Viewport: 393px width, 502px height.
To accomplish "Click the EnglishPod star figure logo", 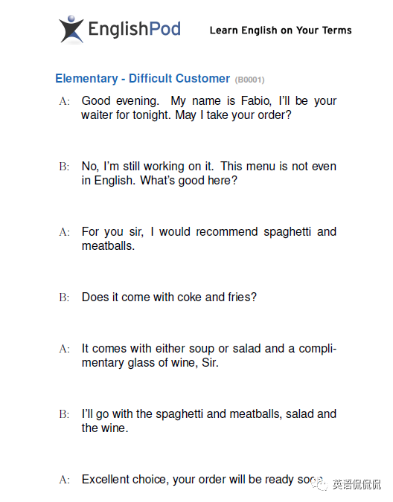I will coord(71,29).
